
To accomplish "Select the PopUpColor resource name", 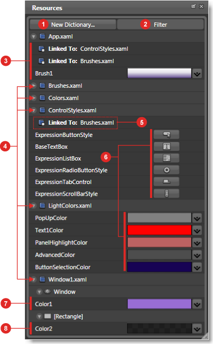I will 51,218.
